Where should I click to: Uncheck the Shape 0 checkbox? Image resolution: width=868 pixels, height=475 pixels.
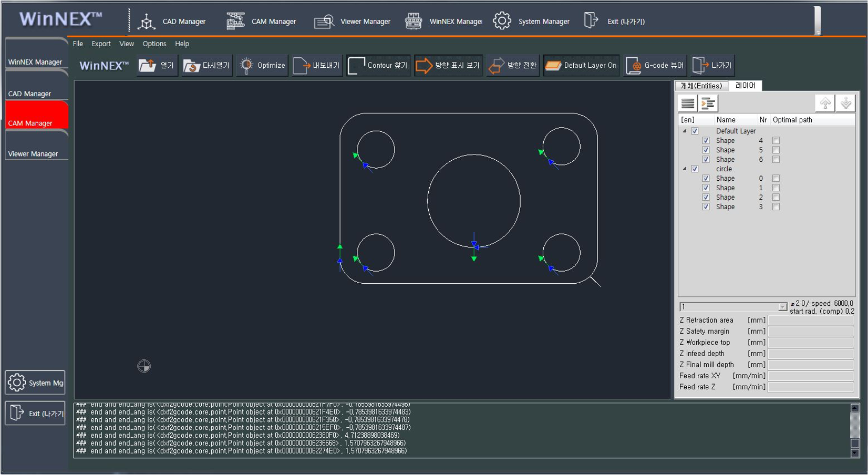coord(706,179)
